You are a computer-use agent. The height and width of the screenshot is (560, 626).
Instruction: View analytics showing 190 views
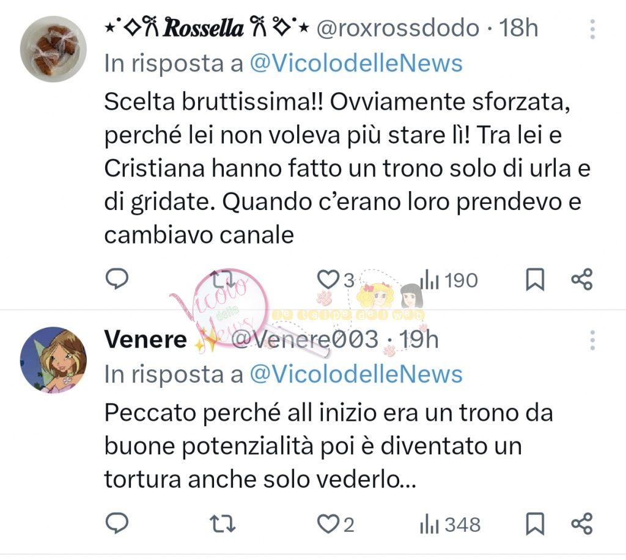[x=449, y=280]
